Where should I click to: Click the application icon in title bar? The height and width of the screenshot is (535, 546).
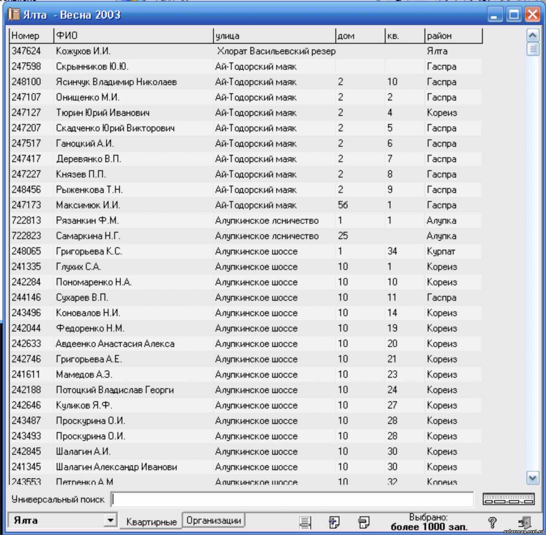click(x=14, y=15)
